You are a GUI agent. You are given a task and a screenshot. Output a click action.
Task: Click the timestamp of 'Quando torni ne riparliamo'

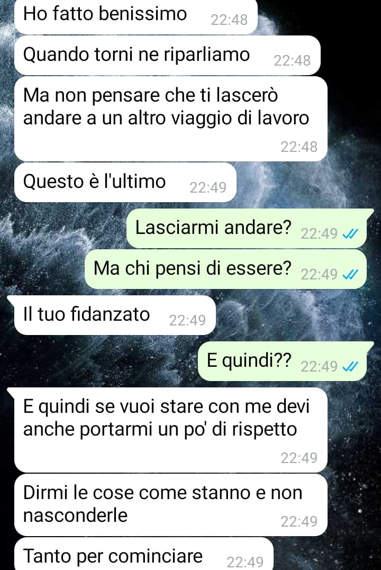tap(292, 61)
